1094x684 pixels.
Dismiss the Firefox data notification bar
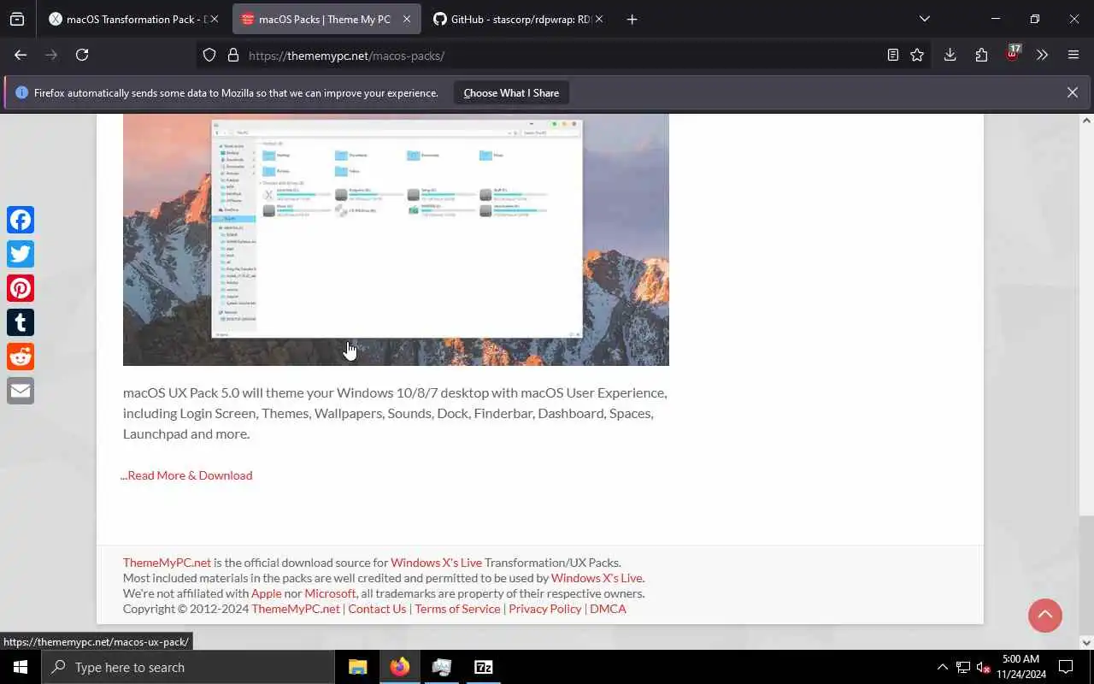point(1072,92)
